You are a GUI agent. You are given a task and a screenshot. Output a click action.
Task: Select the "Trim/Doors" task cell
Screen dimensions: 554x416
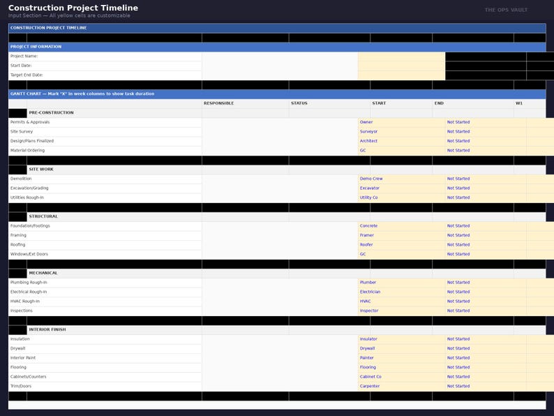[105, 386]
